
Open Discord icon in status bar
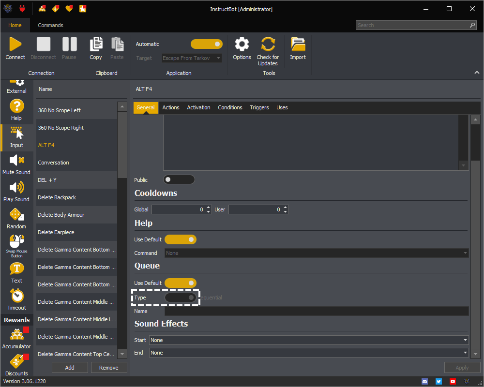(425, 382)
